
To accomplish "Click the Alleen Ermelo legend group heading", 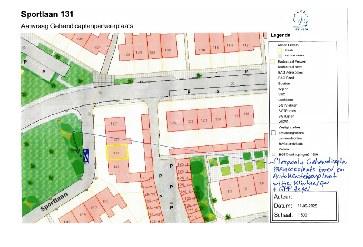I will pyautogui.click(x=288, y=45).
